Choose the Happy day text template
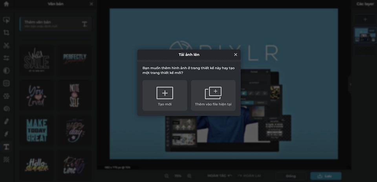 (75, 131)
